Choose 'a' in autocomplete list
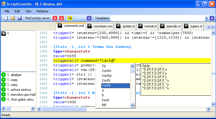The height and width of the screenshot is (119, 216). pos(116,90)
